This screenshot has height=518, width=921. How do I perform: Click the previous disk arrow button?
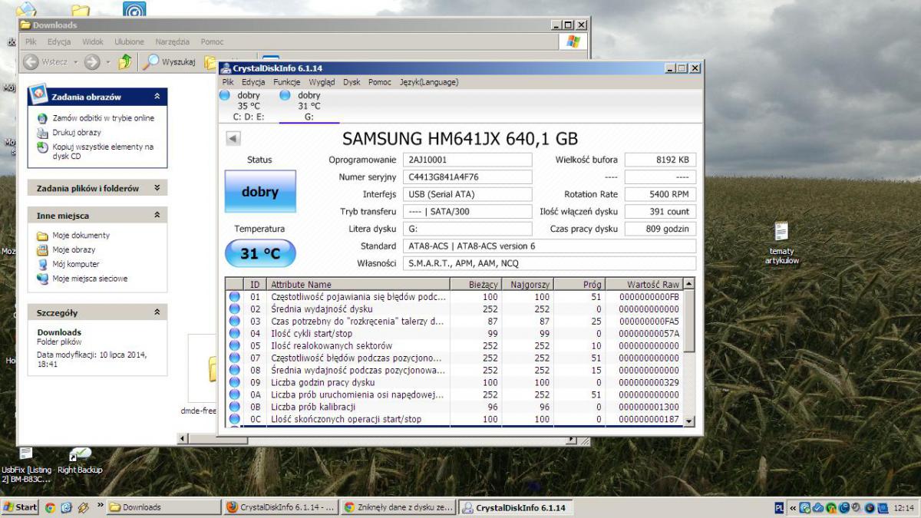click(x=233, y=139)
